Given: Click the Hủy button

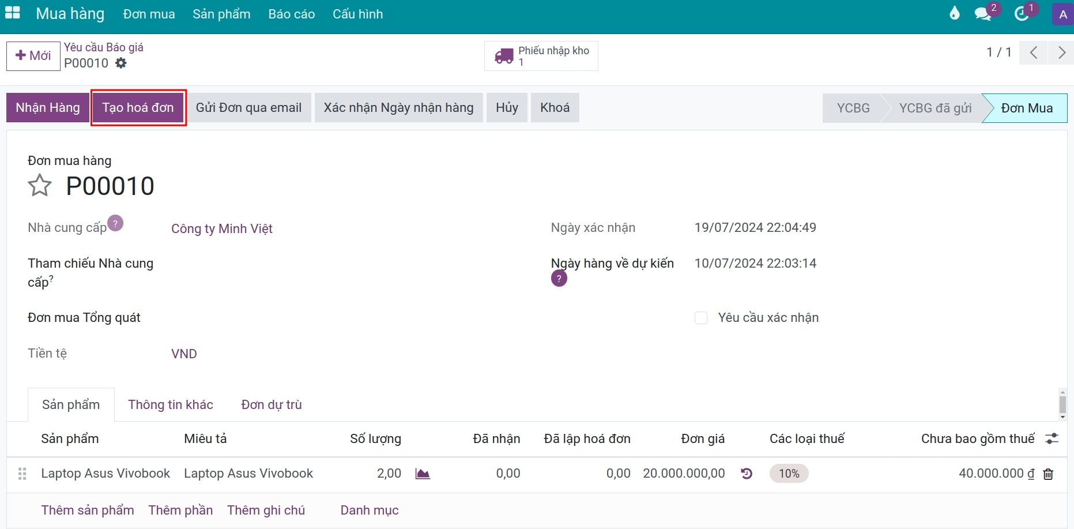Looking at the screenshot, I should click(507, 108).
